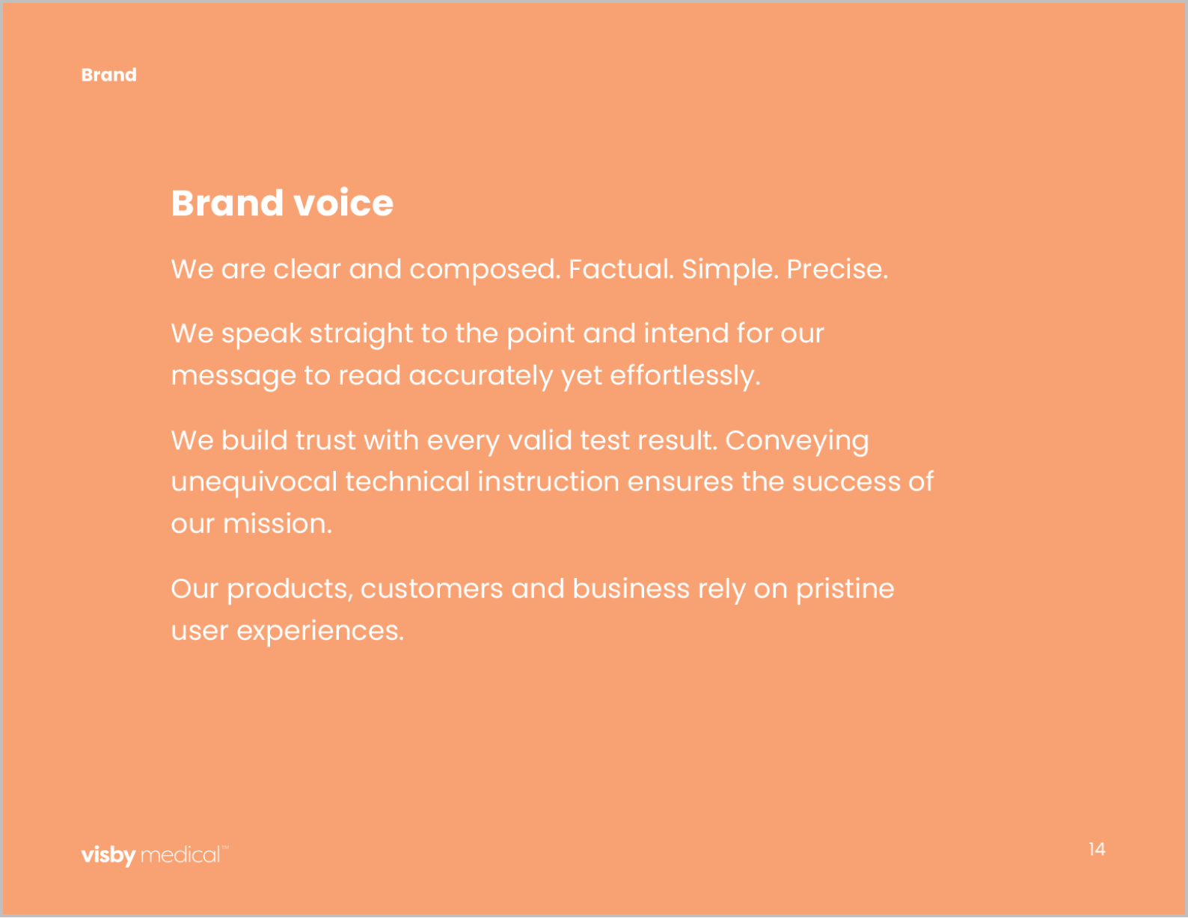Click the visby medical logo
The image size is (1188, 918).
pyautogui.click(x=154, y=854)
